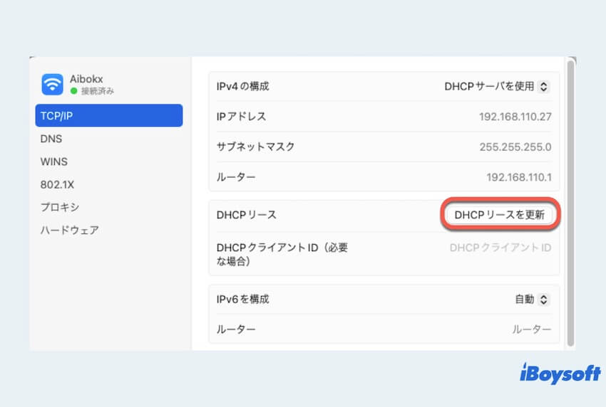Click the DHCPクライアントID input field
This screenshot has height=407, width=606.
click(x=500, y=248)
